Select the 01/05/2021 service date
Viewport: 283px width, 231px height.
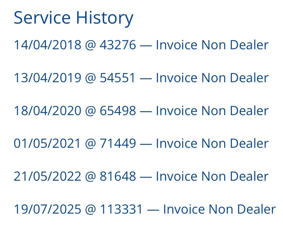tap(47, 143)
